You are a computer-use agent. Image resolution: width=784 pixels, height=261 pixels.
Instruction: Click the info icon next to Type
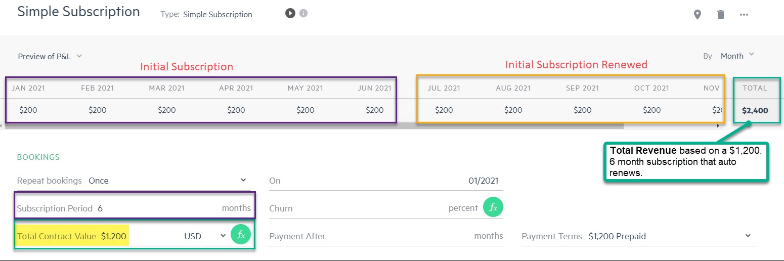(303, 14)
